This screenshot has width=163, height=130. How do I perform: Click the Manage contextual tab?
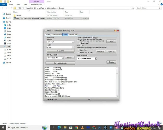pos(37,1)
